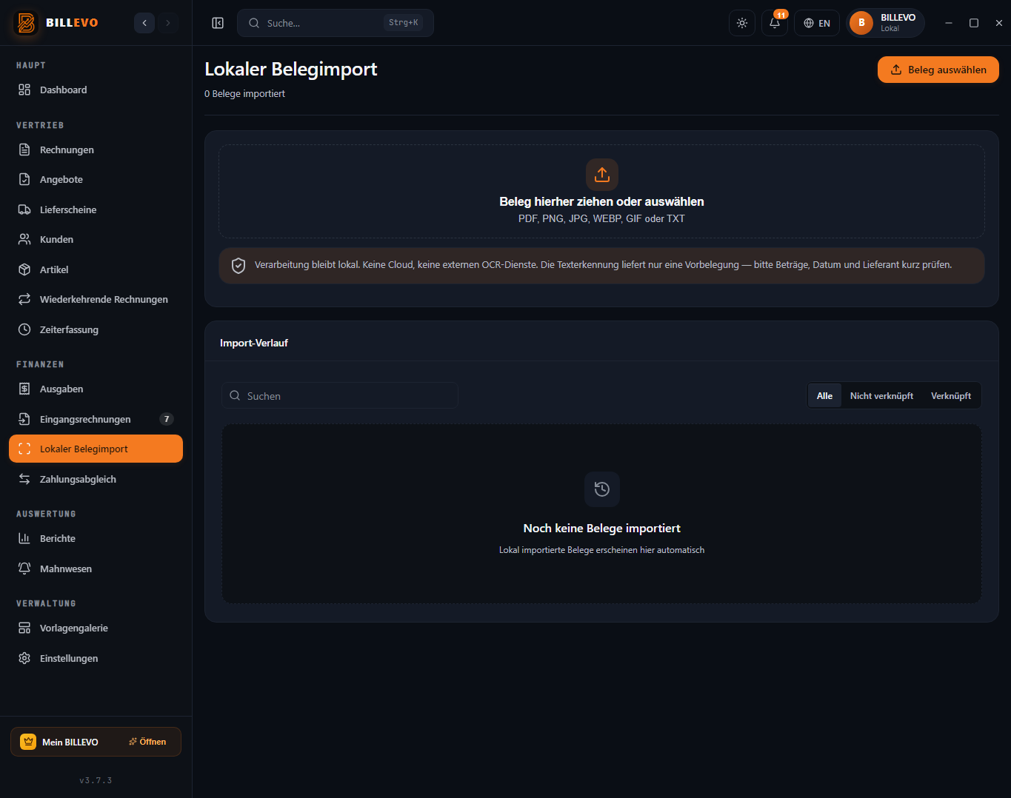Click the 'Noch keine Belege importiert' text
Screen dimensions: 1011x798
[602, 529]
